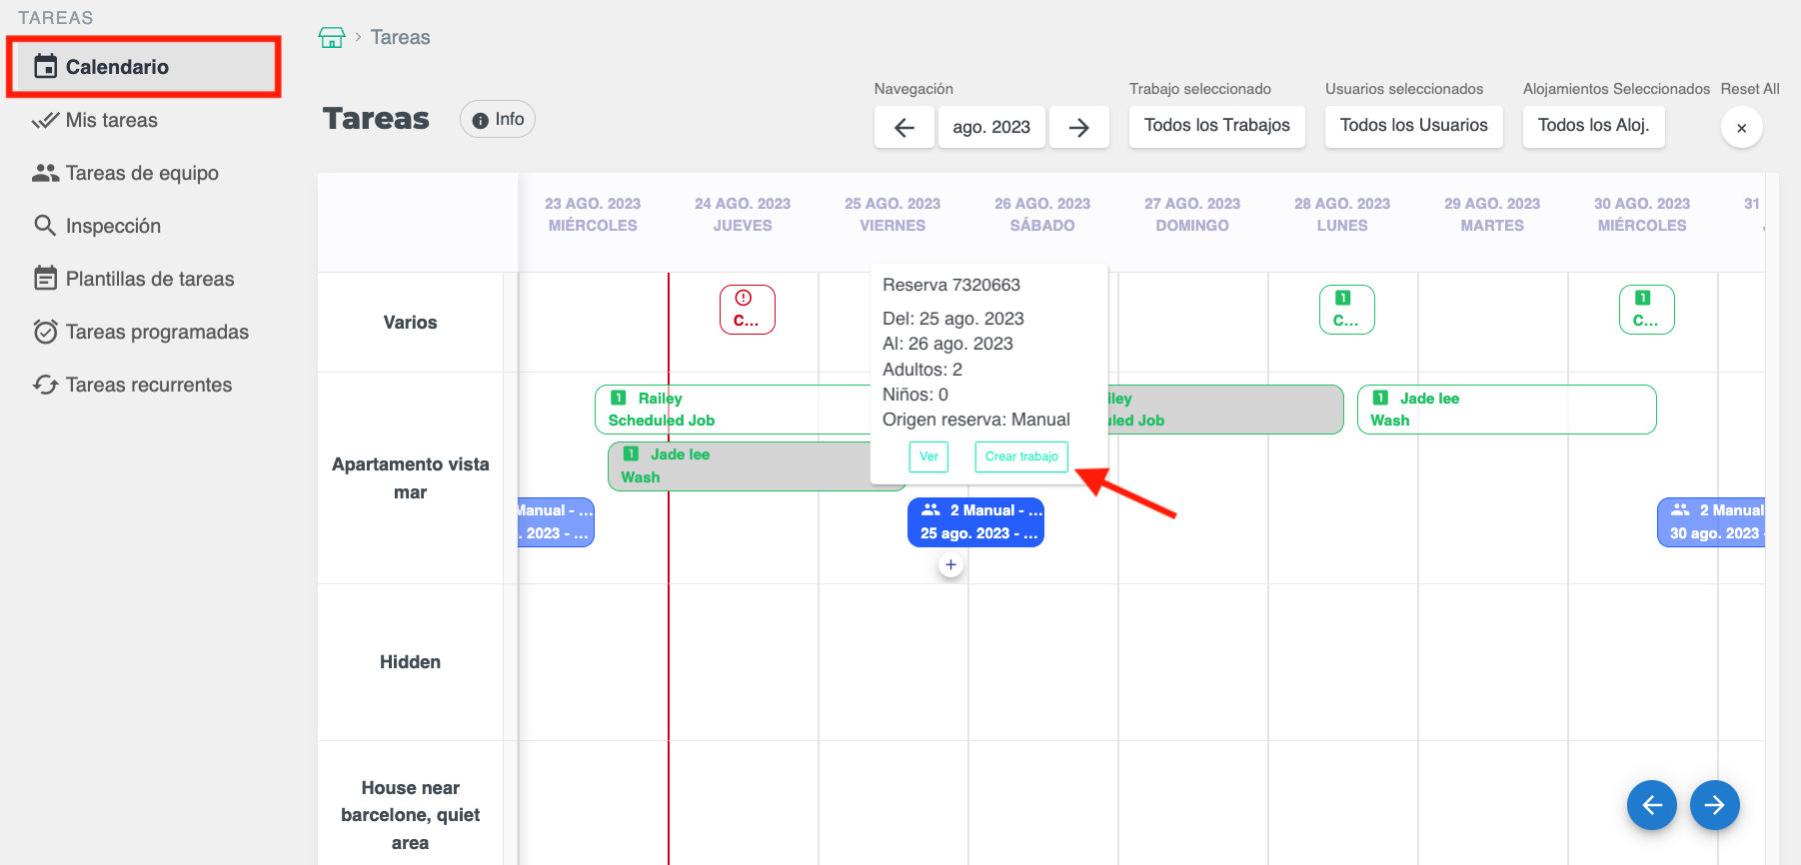Click the plus icon below the reservation

(x=950, y=565)
